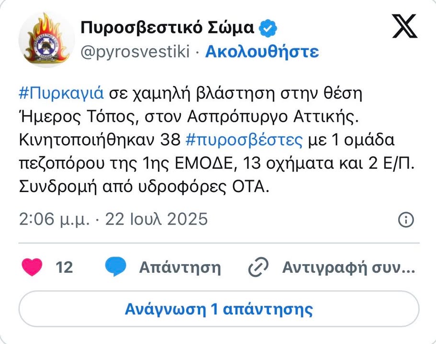Click the chain link copy icon

(x=259, y=268)
